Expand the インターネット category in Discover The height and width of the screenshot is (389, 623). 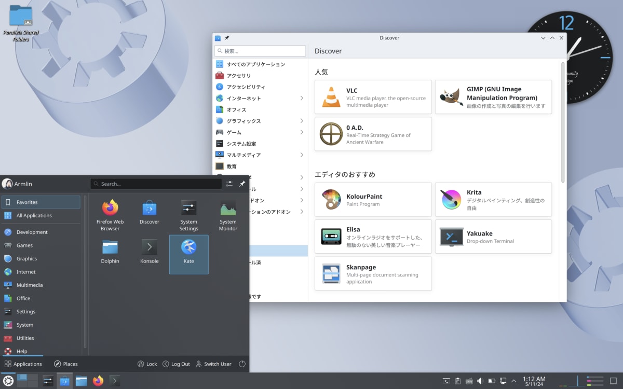tap(302, 98)
